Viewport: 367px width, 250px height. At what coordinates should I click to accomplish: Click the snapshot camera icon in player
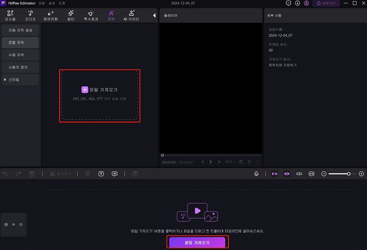point(241,162)
